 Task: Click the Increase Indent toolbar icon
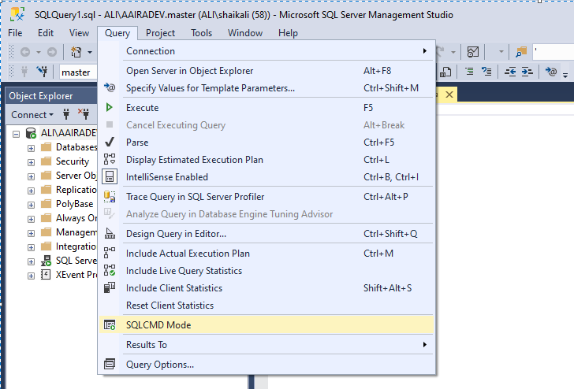[527, 72]
